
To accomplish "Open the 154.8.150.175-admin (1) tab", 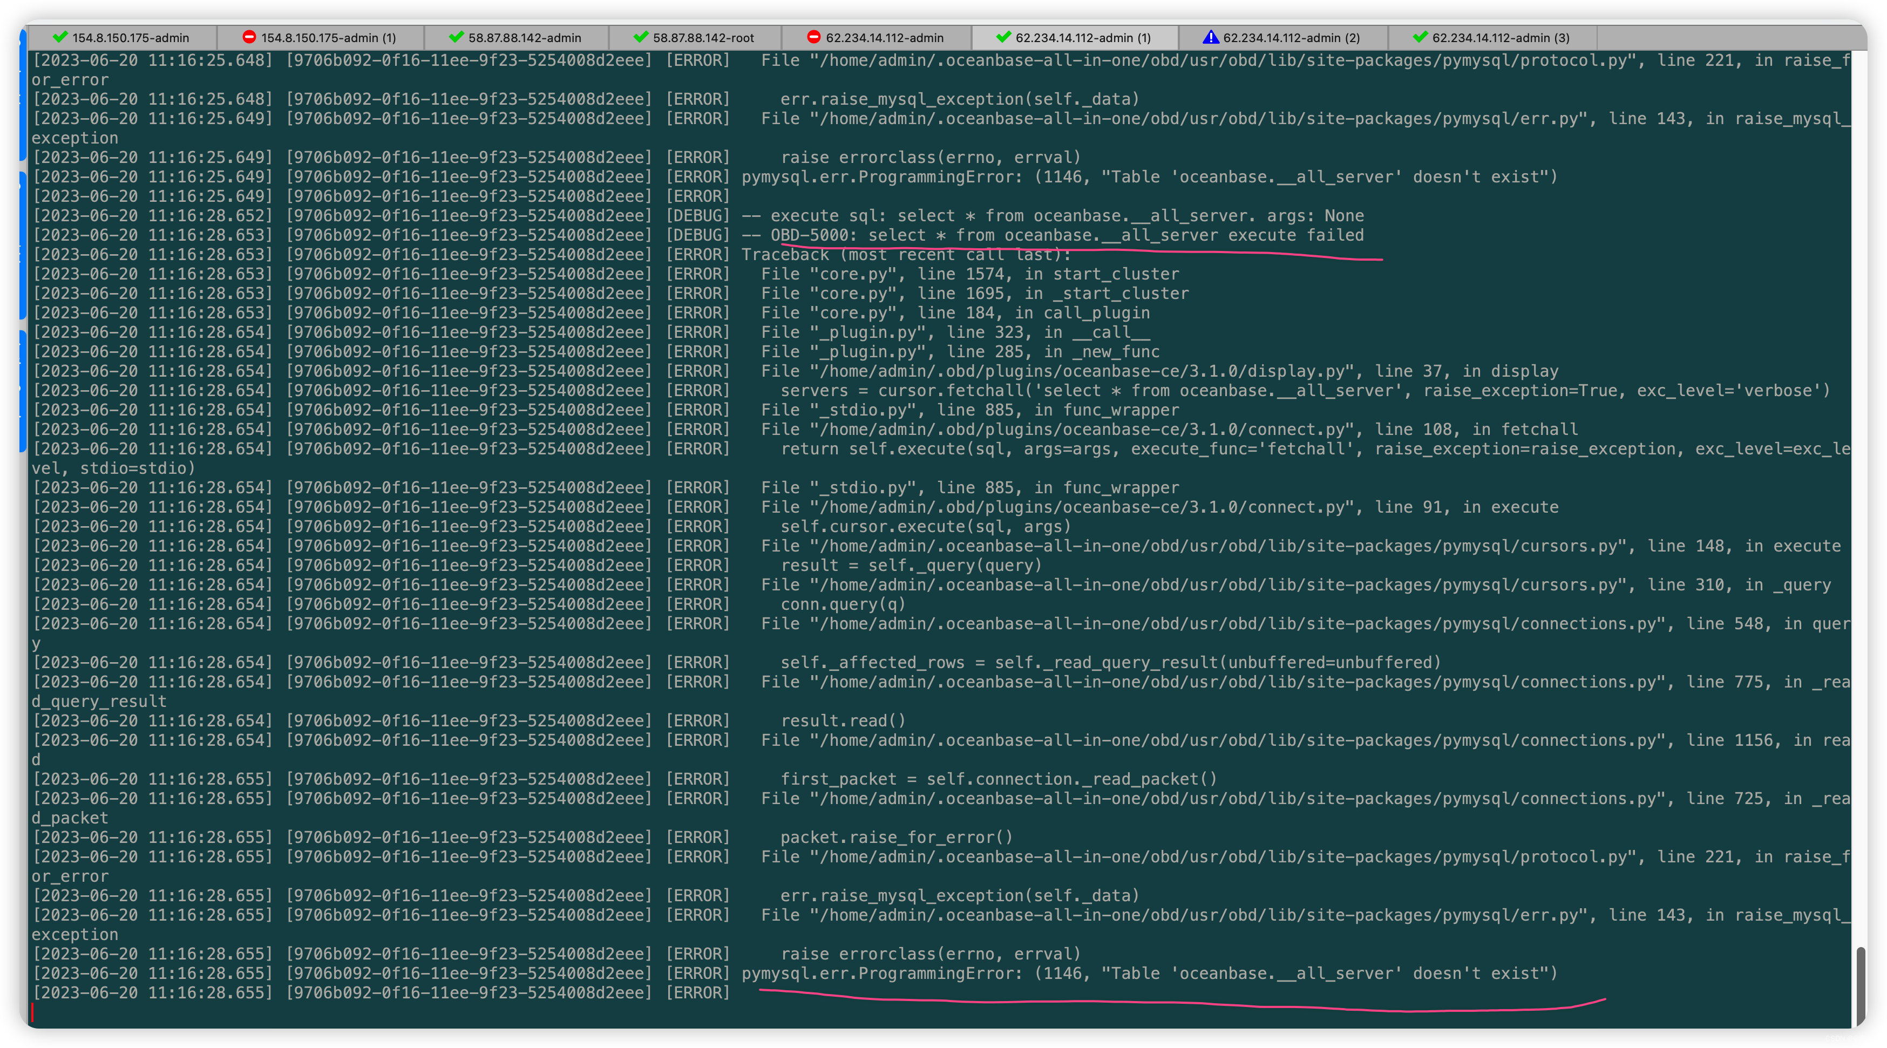I will tap(328, 38).
